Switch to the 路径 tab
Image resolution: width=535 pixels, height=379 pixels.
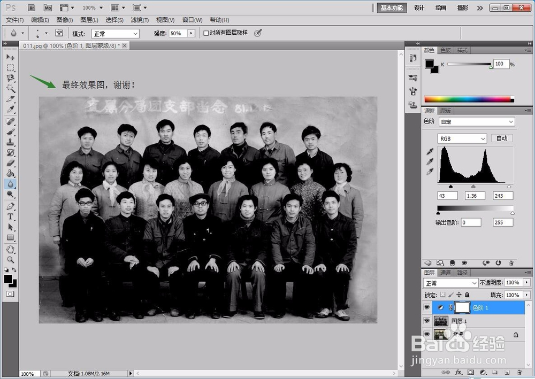coord(462,272)
